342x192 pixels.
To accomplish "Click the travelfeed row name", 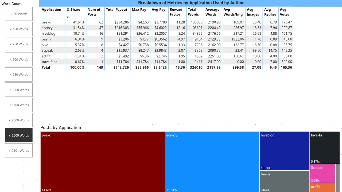I will 49,62.
